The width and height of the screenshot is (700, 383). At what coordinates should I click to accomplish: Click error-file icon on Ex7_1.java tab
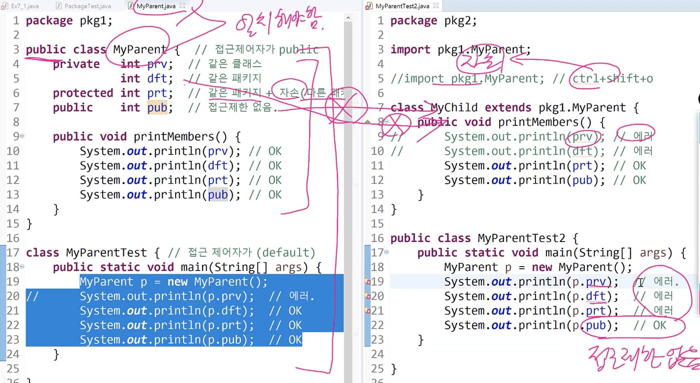5,6
